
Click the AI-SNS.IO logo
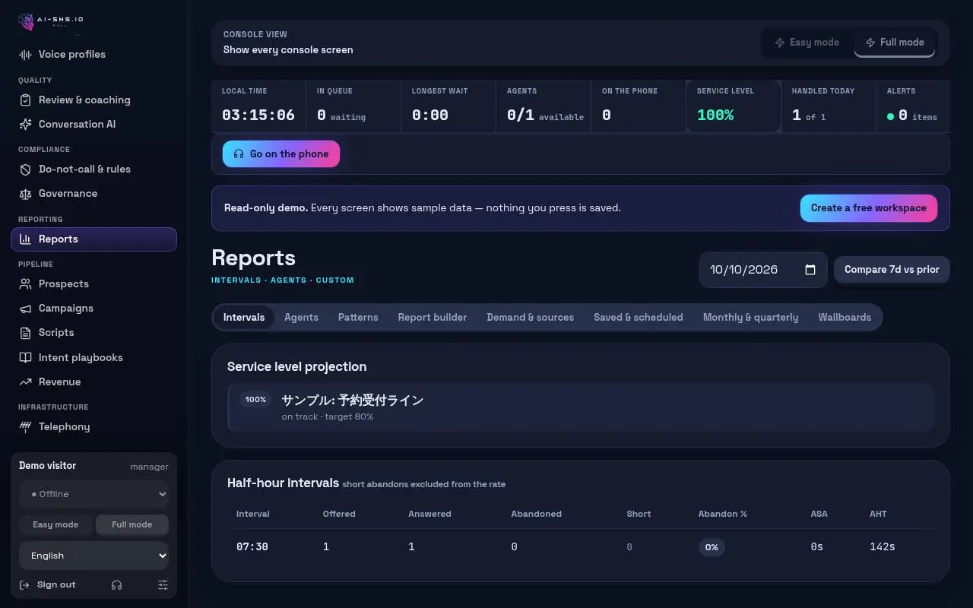50,21
